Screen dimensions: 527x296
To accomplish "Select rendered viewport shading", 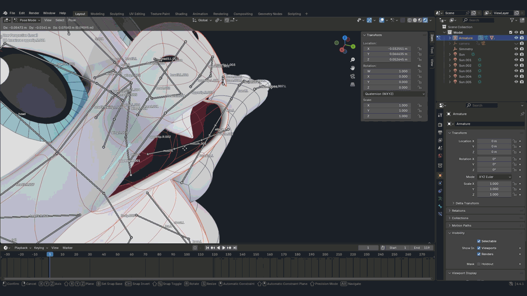I will [426, 20].
